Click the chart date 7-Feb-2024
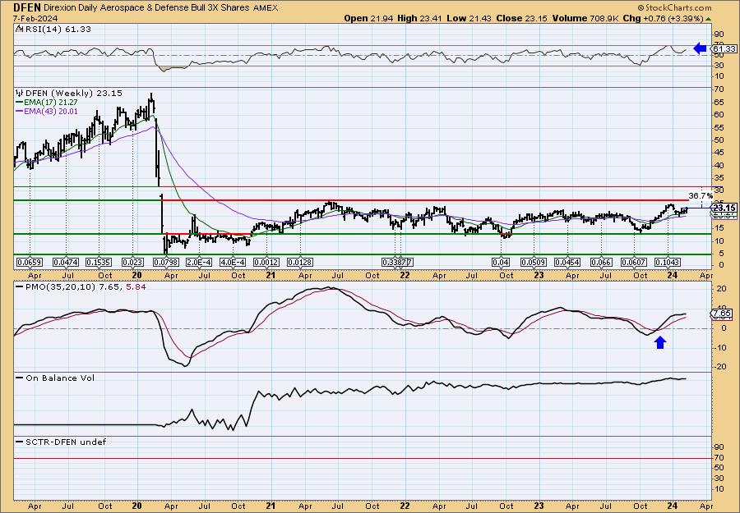 pos(35,18)
